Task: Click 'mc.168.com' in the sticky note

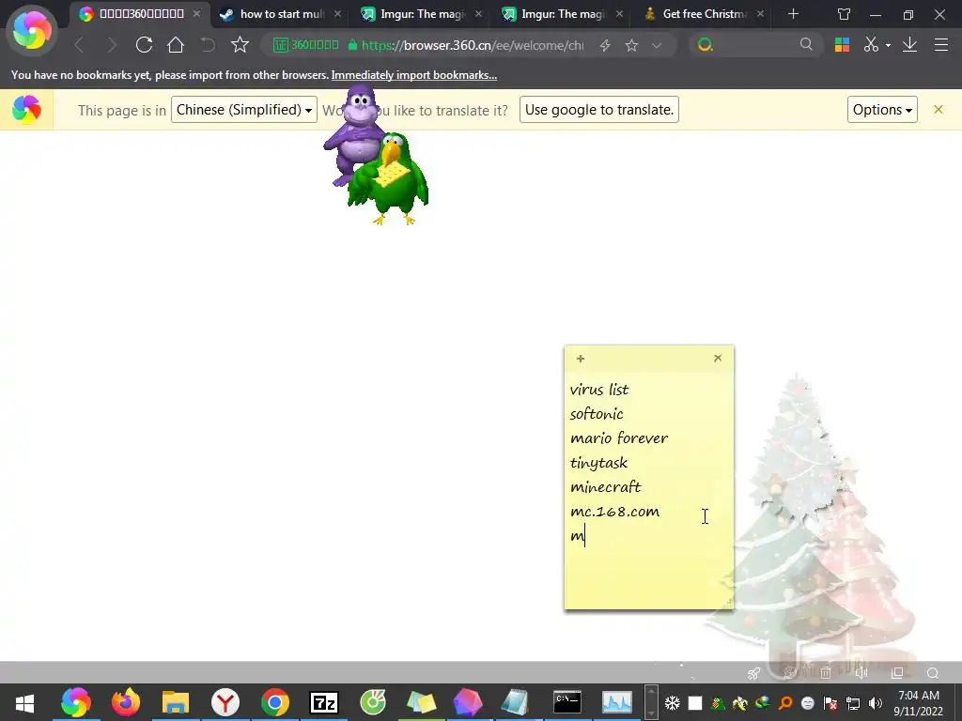Action: [614, 512]
